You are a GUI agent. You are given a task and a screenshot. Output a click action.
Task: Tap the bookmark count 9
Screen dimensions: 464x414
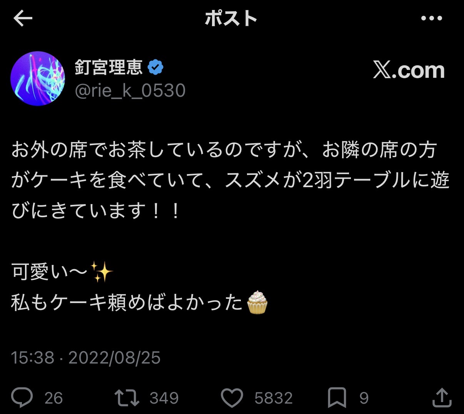pyautogui.click(x=364, y=398)
